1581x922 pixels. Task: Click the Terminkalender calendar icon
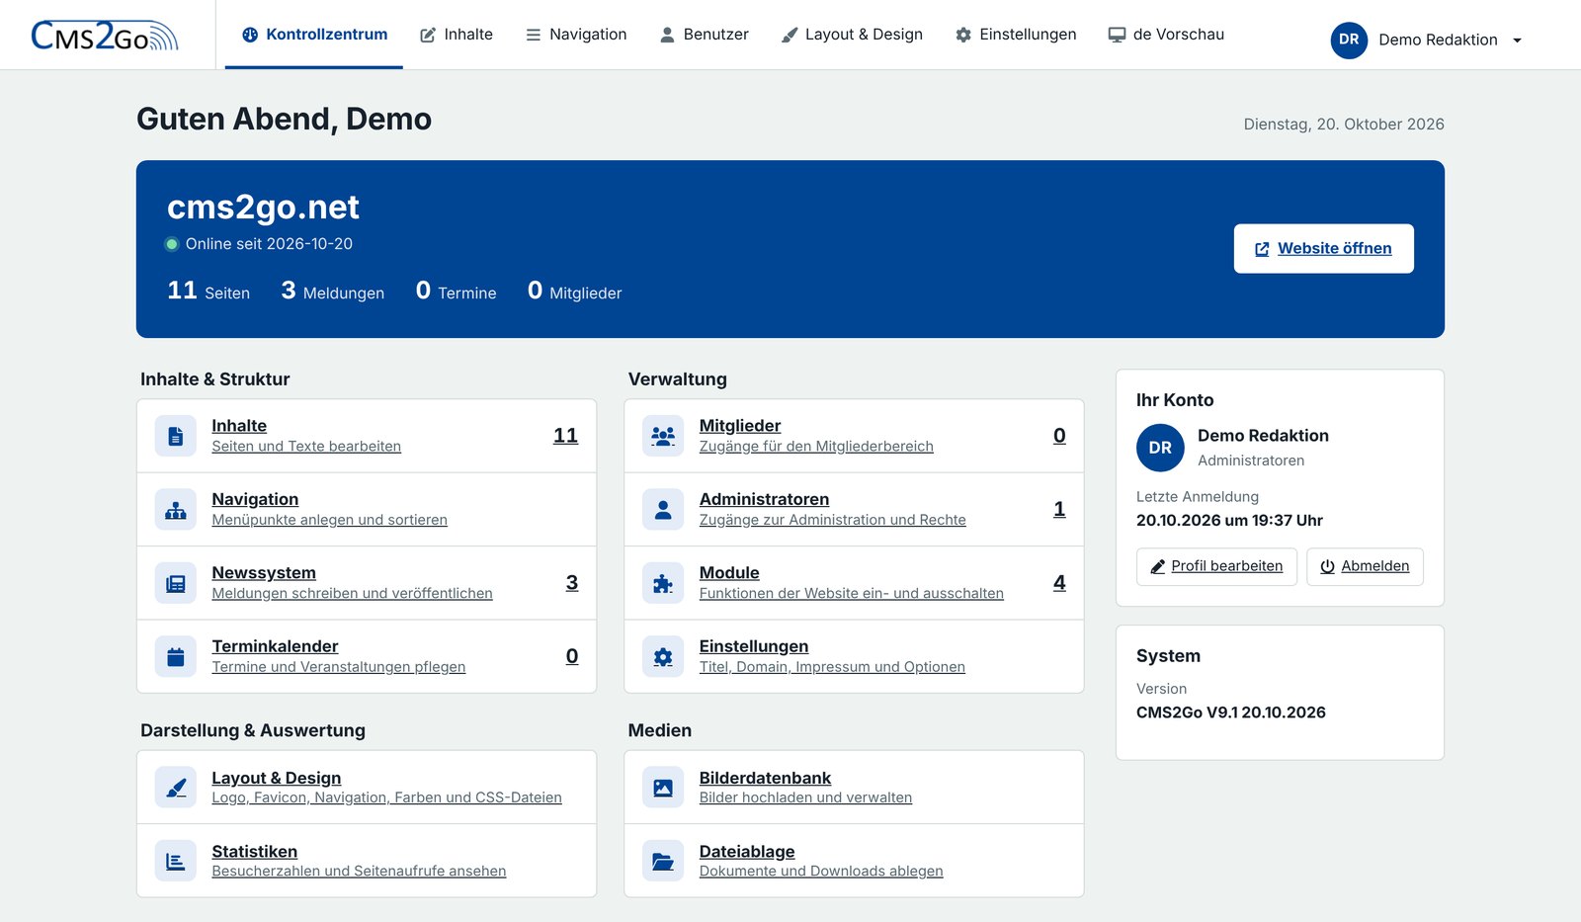coord(176,656)
